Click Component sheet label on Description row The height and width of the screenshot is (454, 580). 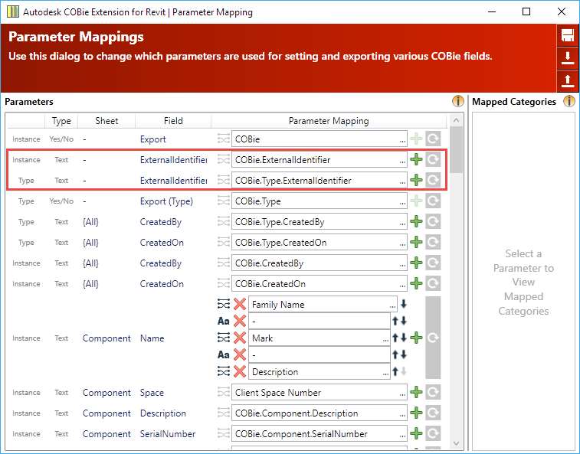pyautogui.click(x=106, y=413)
